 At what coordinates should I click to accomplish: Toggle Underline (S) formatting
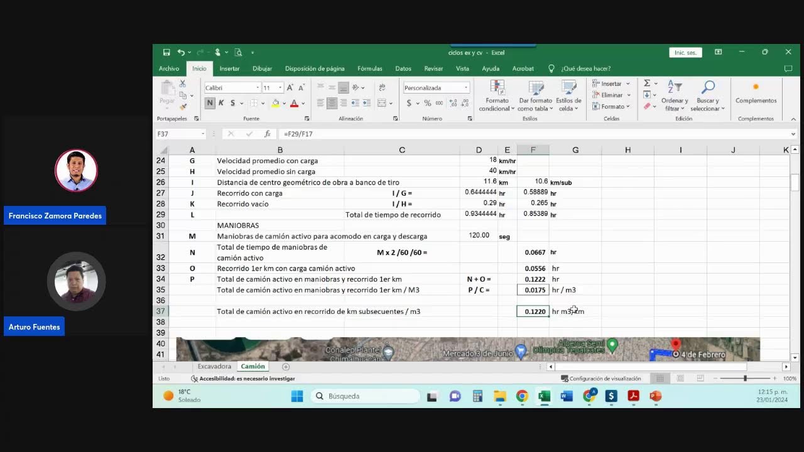232,103
